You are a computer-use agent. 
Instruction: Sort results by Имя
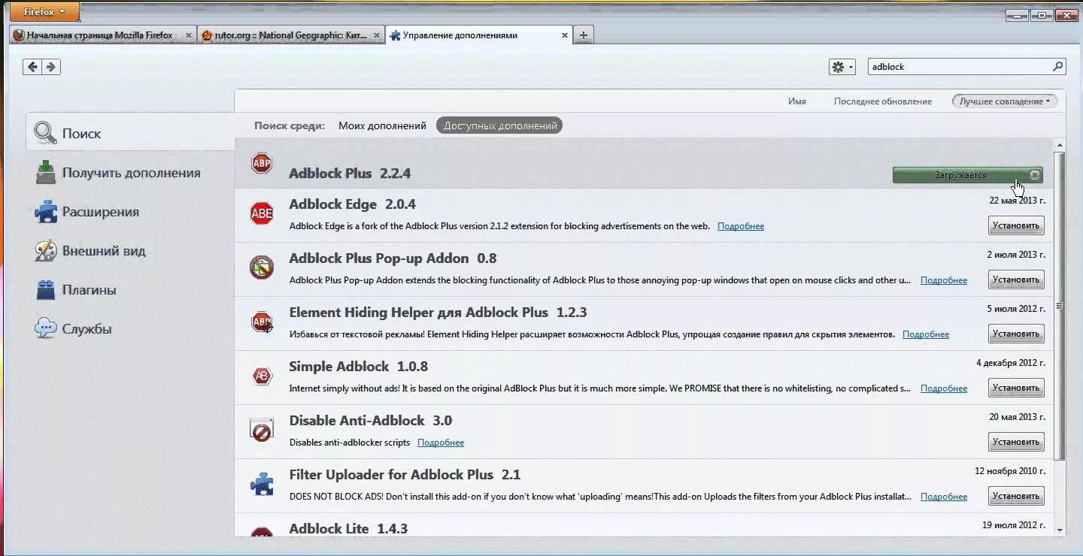pyautogui.click(x=797, y=101)
